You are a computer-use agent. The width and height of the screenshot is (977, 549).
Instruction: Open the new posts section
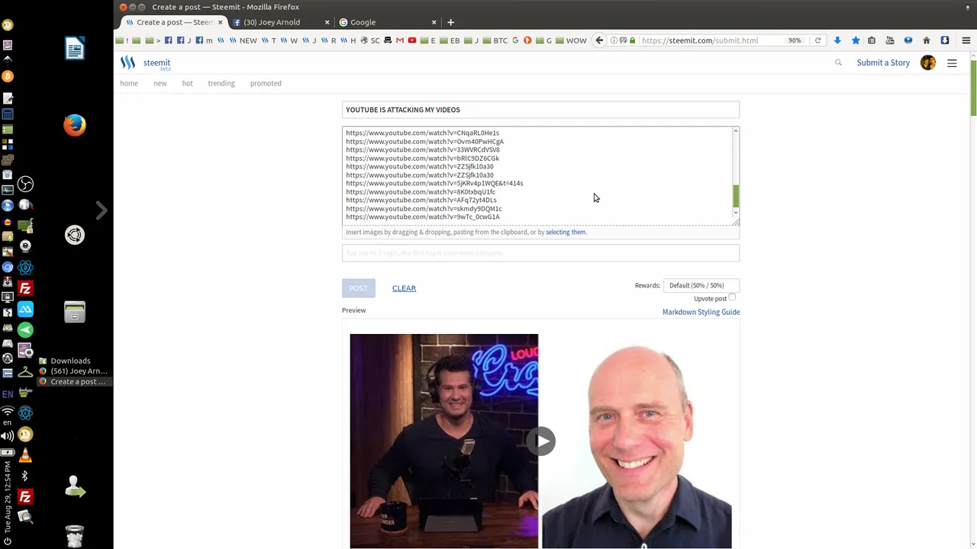click(160, 83)
